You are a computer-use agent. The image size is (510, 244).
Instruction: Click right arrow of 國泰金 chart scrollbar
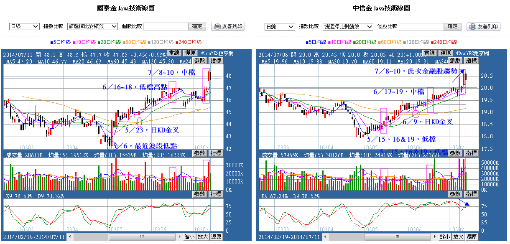180,237
